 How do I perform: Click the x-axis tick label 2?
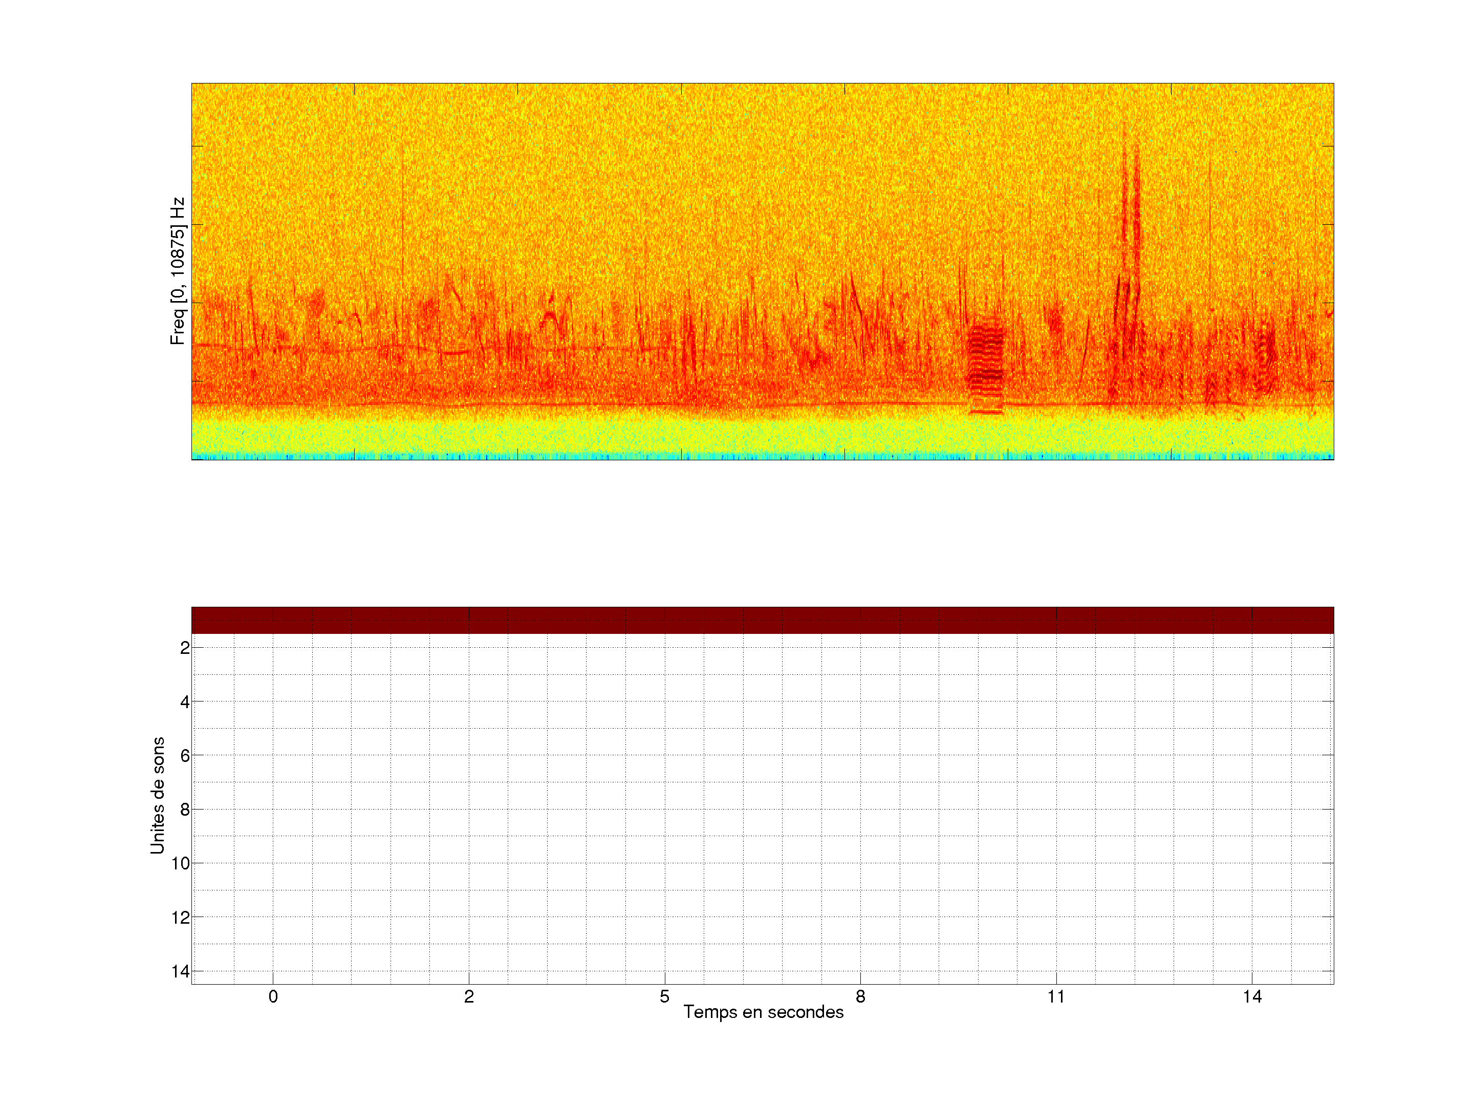point(469,996)
